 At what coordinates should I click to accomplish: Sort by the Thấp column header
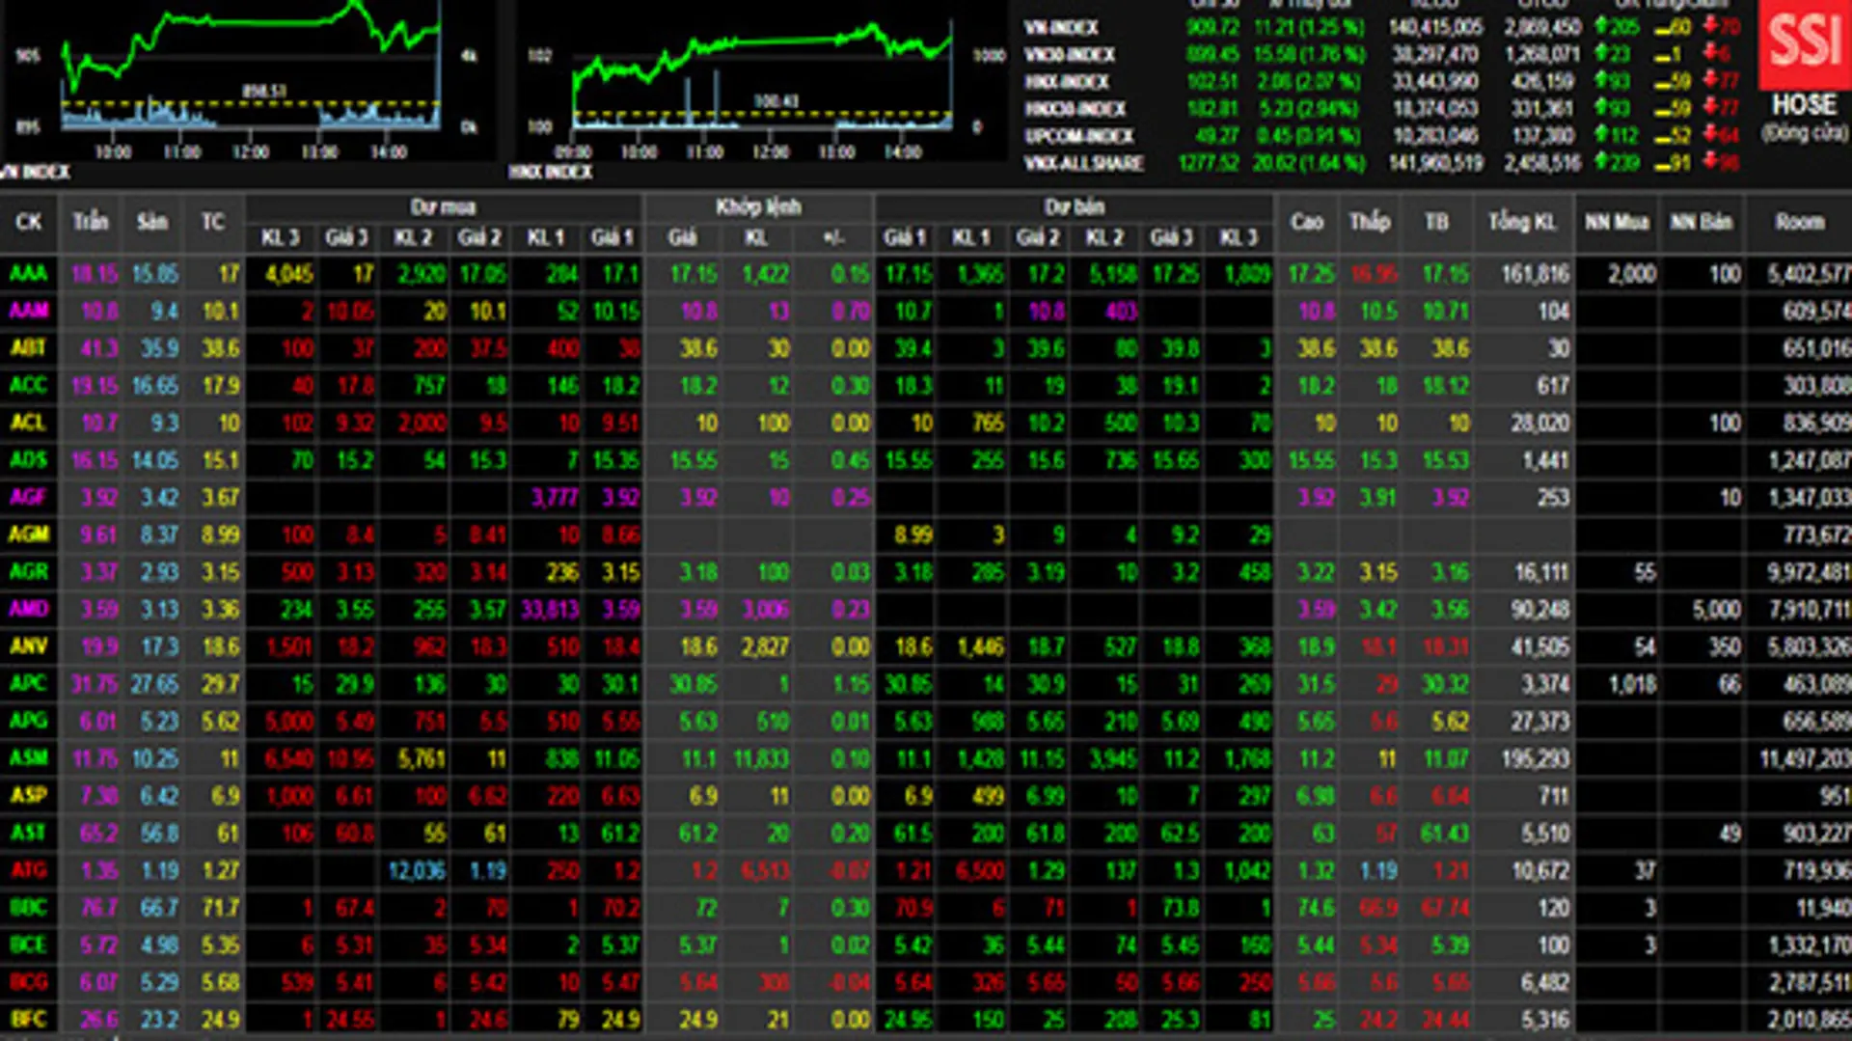click(x=1370, y=222)
